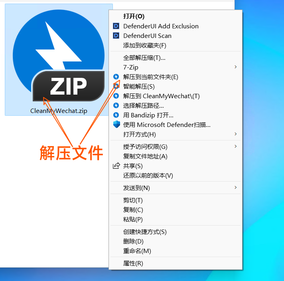Click Bandizip icon beside 解压到 CleanMyWechat\(T)
Viewport: 284px width, 281px height.
pos(116,96)
